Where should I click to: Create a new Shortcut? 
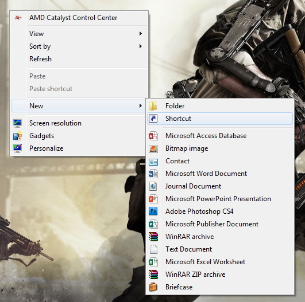coord(220,119)
